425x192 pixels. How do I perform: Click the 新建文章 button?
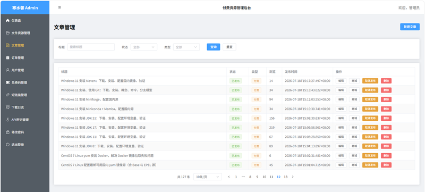[410, 27]
